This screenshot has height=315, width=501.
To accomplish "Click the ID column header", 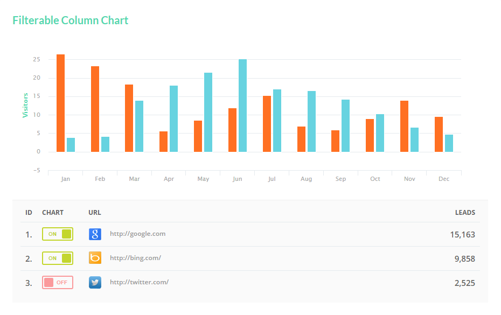I will click(29, 213).
